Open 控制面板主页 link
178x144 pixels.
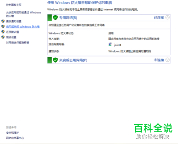tap(14, 5)
